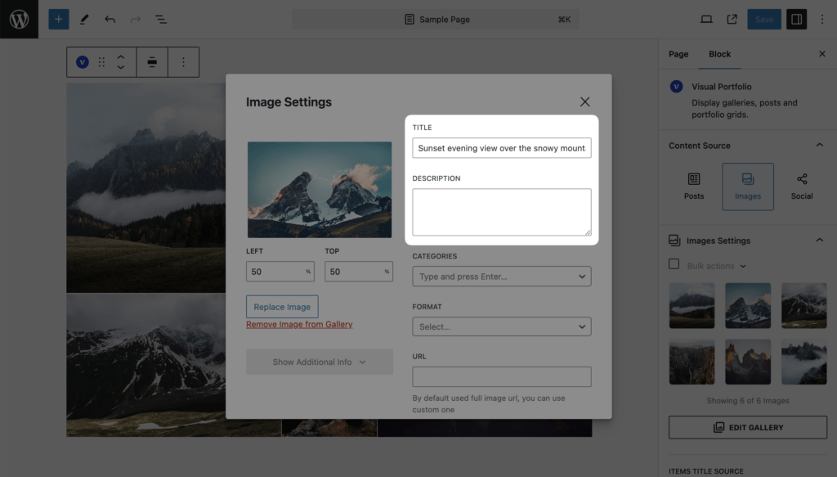This screenshot has height=477, width=837.
Task: Switch to the Page tab
Action: pyautogui.click(x=678, y=54)
